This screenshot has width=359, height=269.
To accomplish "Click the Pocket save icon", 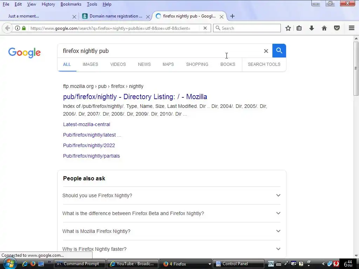I will coord(337,28).
